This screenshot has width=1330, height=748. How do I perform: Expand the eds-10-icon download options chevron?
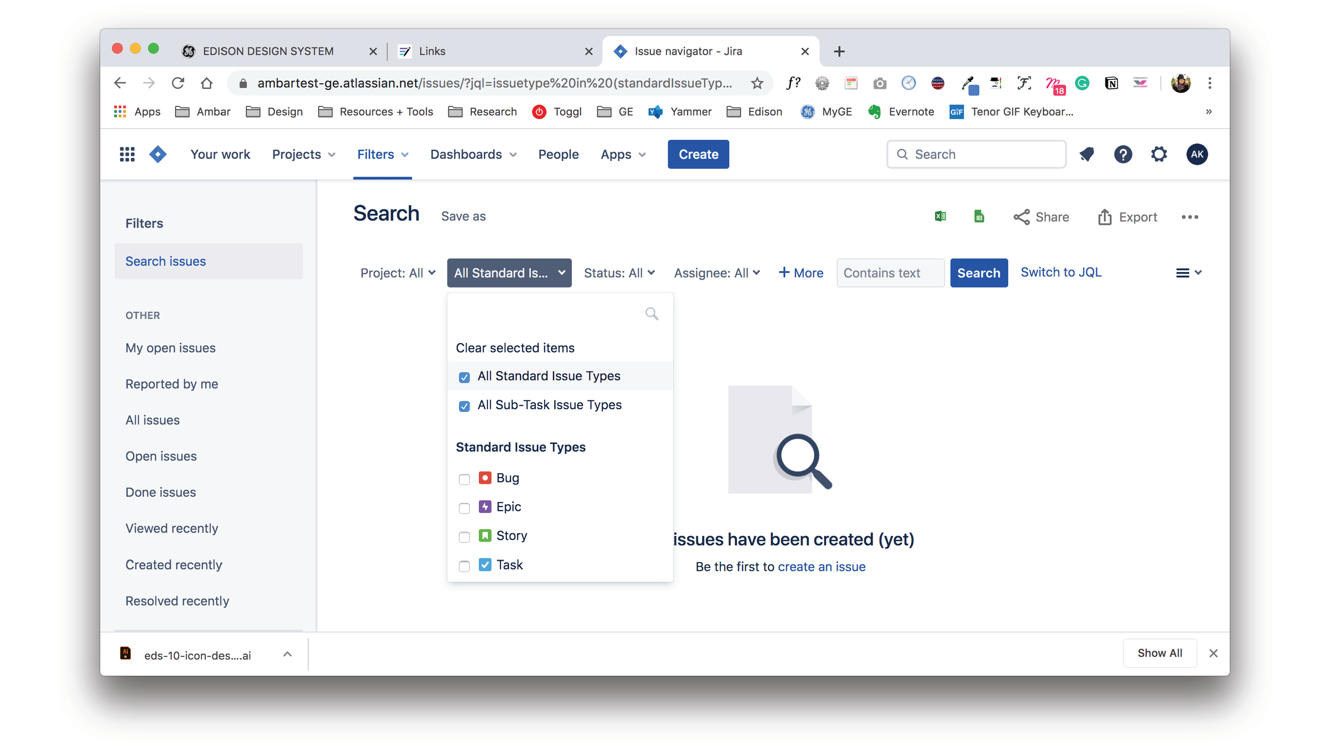click(x=287, y=654)
